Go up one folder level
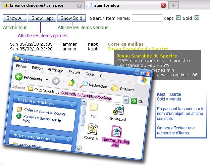This screenshot has width=210, height=165. point(72,83)
